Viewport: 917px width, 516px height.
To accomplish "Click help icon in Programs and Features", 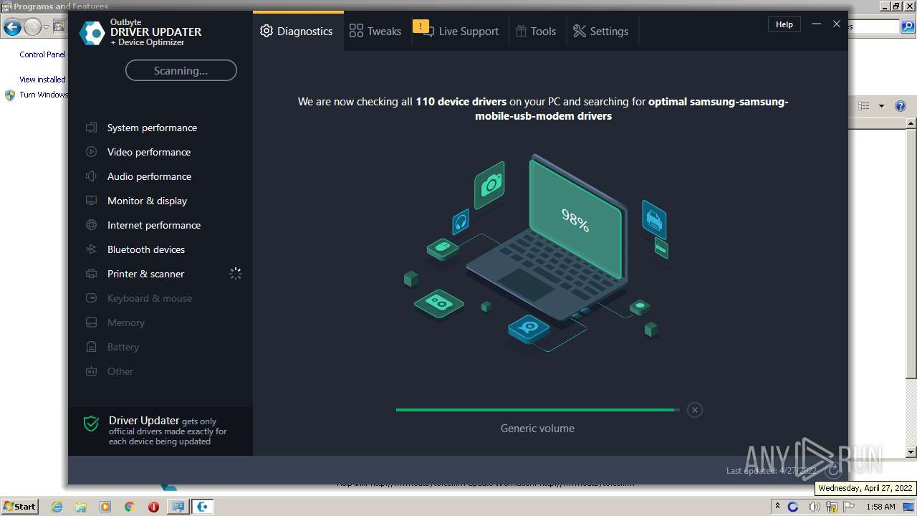I will pyautogui.click(x=901, y=106).
